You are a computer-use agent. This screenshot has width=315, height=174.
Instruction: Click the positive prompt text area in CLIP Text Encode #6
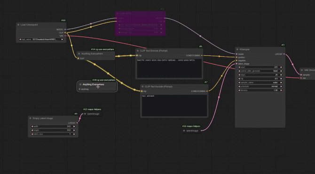coord(169,68)
